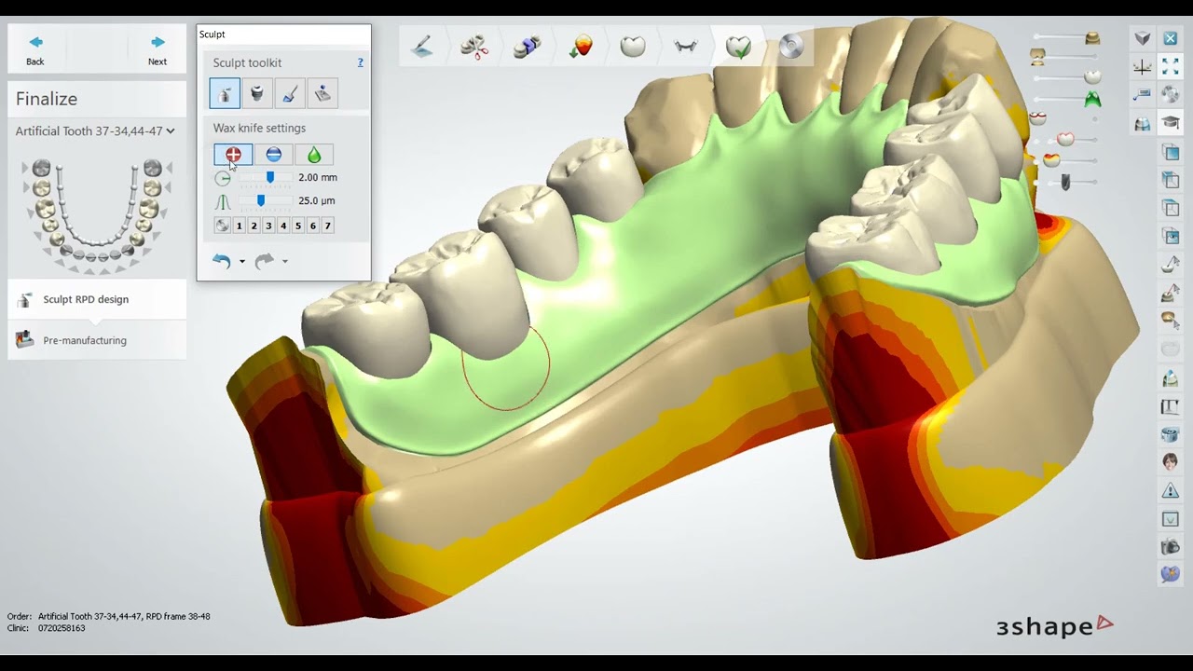Redo the sculpt action
Viewport: 1193px width, 671px height.
pyautogui.click(x=265, y=261)
